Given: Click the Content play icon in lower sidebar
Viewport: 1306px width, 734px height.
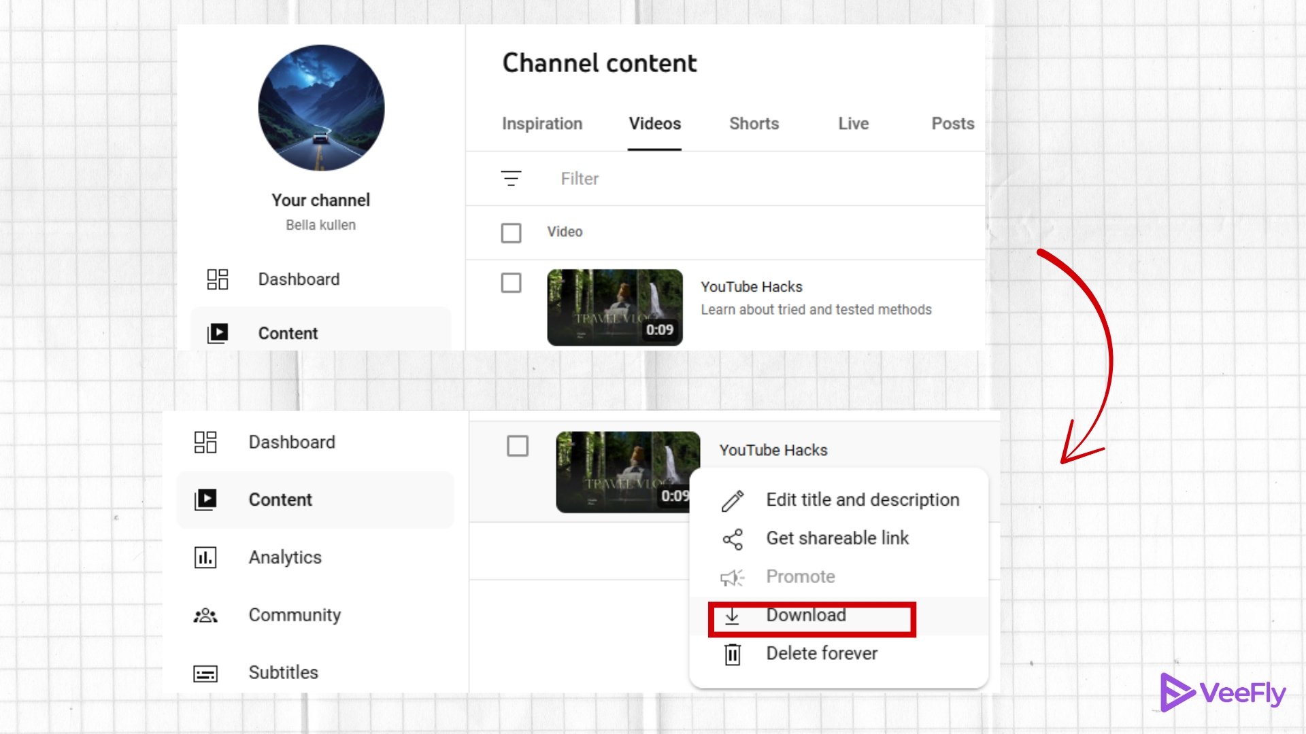Looking at the screenshot, I should (205, 500).
